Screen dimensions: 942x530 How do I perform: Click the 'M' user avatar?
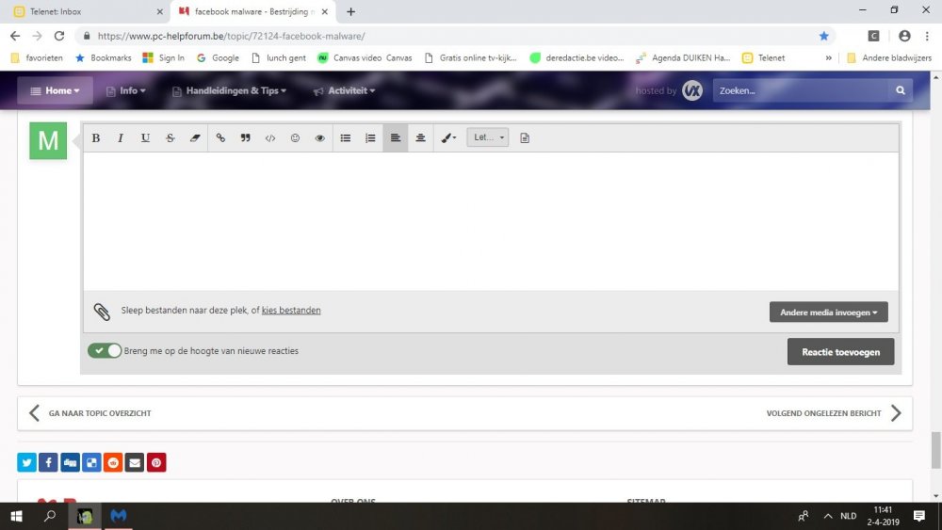pyautogui.click(x=48, y=141)
